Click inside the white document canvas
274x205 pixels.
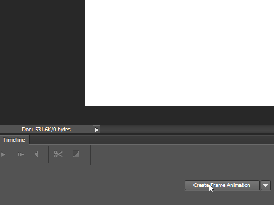[x=180, y=52]
